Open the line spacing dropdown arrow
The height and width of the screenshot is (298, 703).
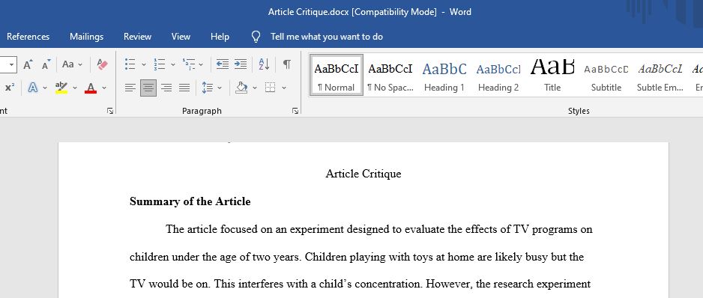pyautogui.click(x=220, y=88)
